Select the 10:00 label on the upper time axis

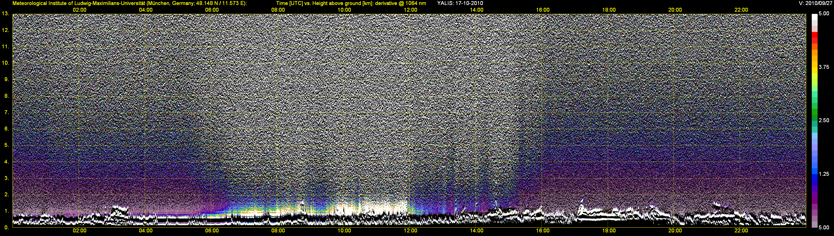344,10
